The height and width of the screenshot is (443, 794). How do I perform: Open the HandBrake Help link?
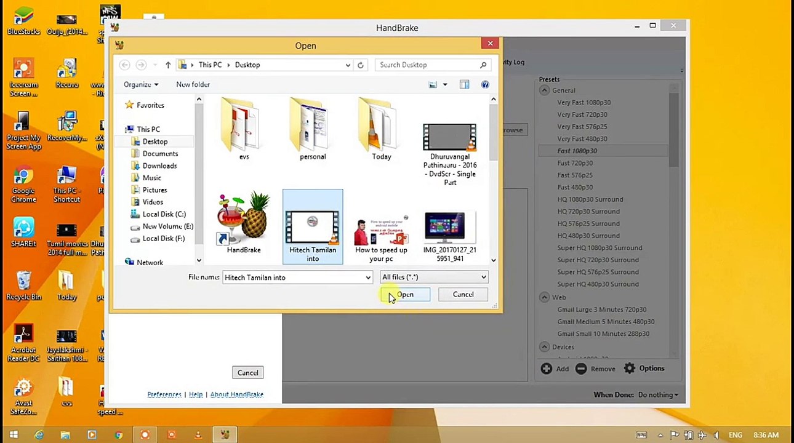(x=196, y=394)
